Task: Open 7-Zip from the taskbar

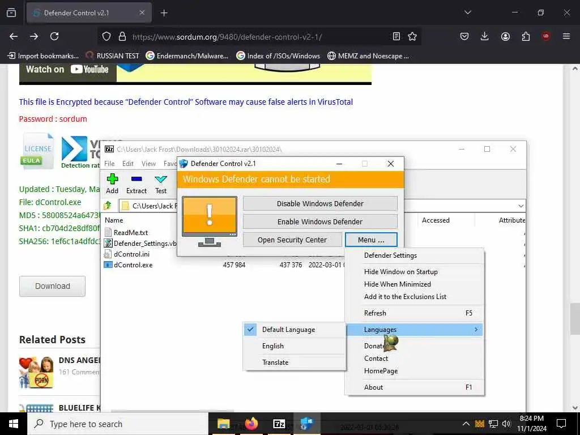Action: pos(279,424)
